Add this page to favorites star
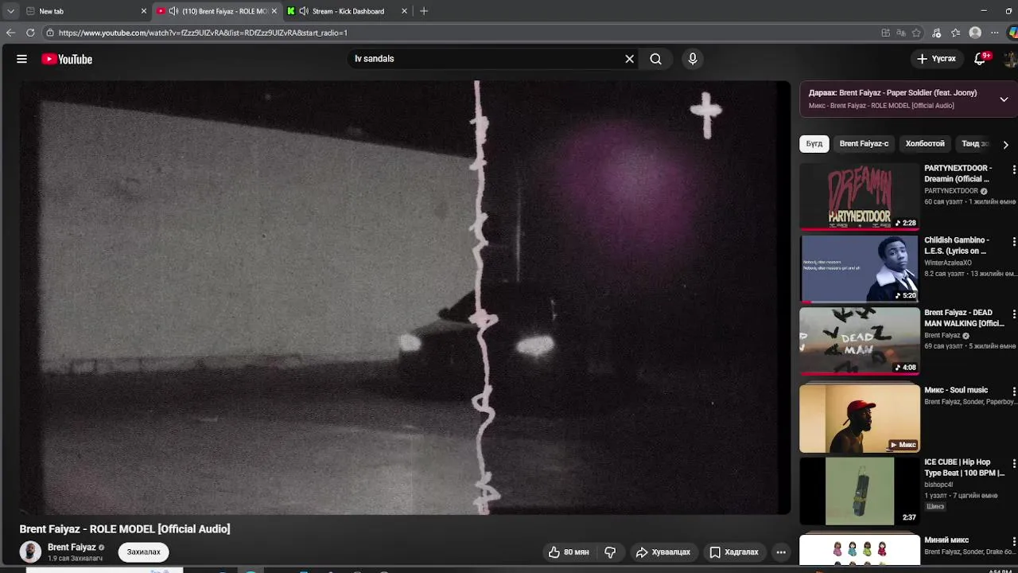The height and width of the screenshot is (573, 1018). pyautogui.click(x=916, y=33)
